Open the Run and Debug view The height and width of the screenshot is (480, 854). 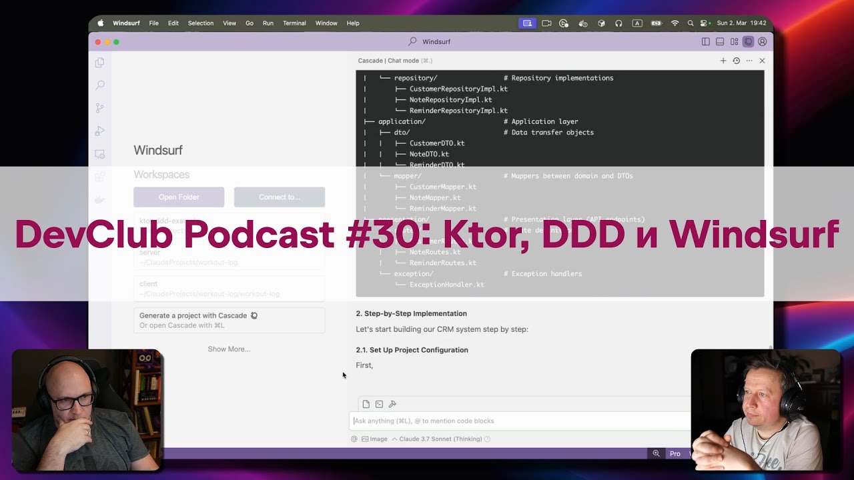pos(99,131)
